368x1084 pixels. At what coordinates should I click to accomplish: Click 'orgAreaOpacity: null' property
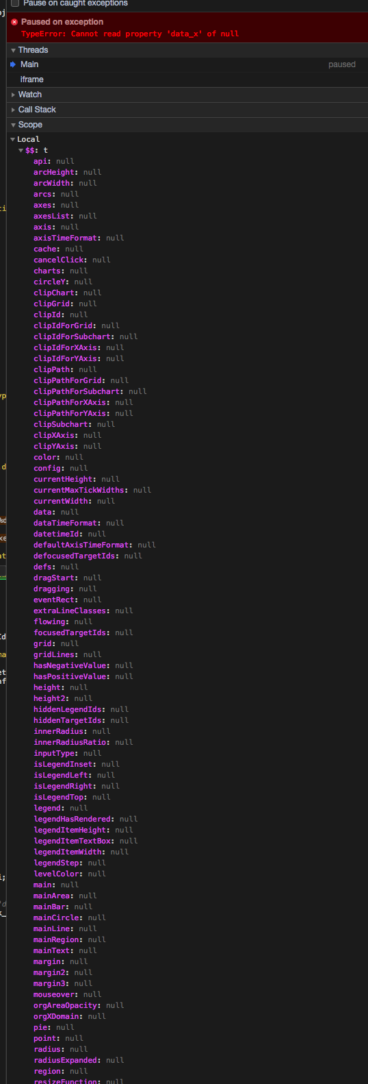[79, 1005]
